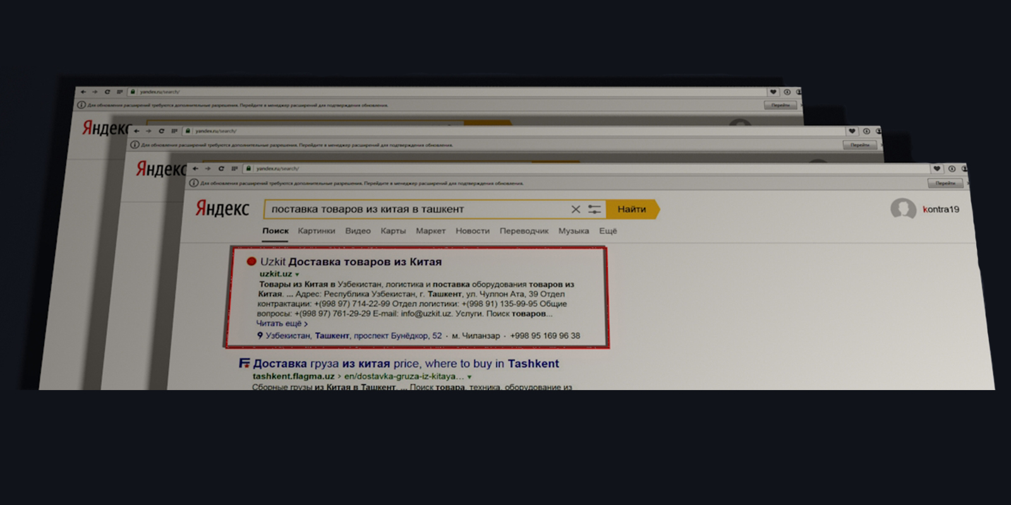Click the Flagma favicon beside second result
The image size is (1011, 505).
244,363
